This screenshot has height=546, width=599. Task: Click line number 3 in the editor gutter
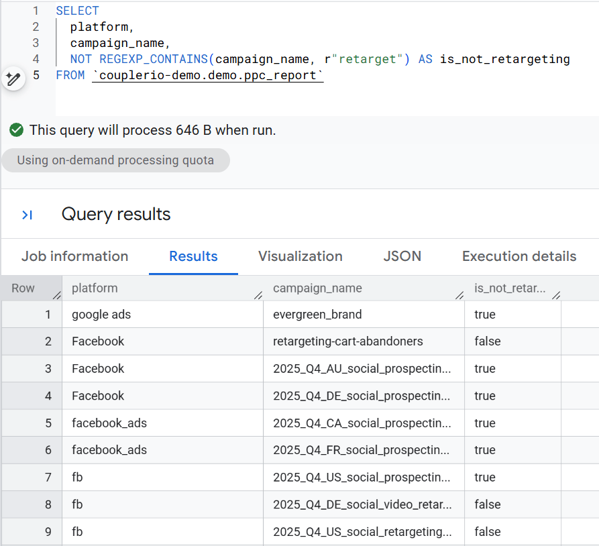click(36, 43)
